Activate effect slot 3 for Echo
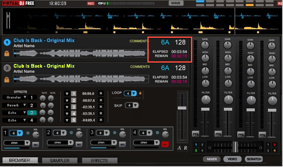The height and width of the screenshot is (167, 283). [x=32, y=113]
